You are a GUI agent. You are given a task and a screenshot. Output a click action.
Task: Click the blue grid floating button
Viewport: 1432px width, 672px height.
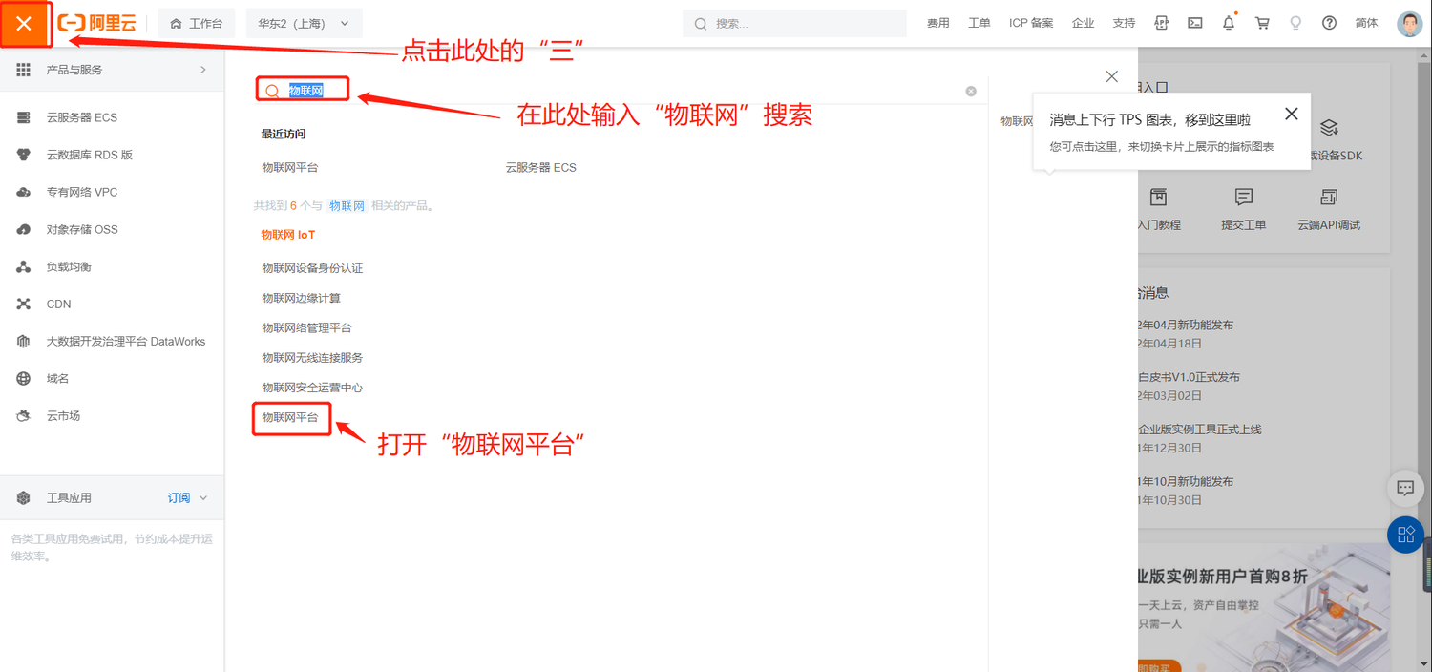[x=1405, y=534]
